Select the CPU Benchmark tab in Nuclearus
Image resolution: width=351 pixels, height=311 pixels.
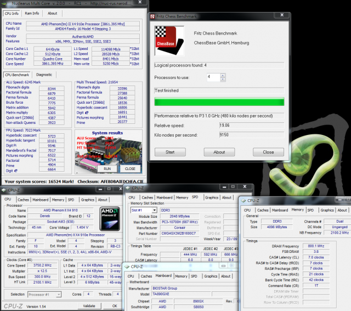pos(17,75)
